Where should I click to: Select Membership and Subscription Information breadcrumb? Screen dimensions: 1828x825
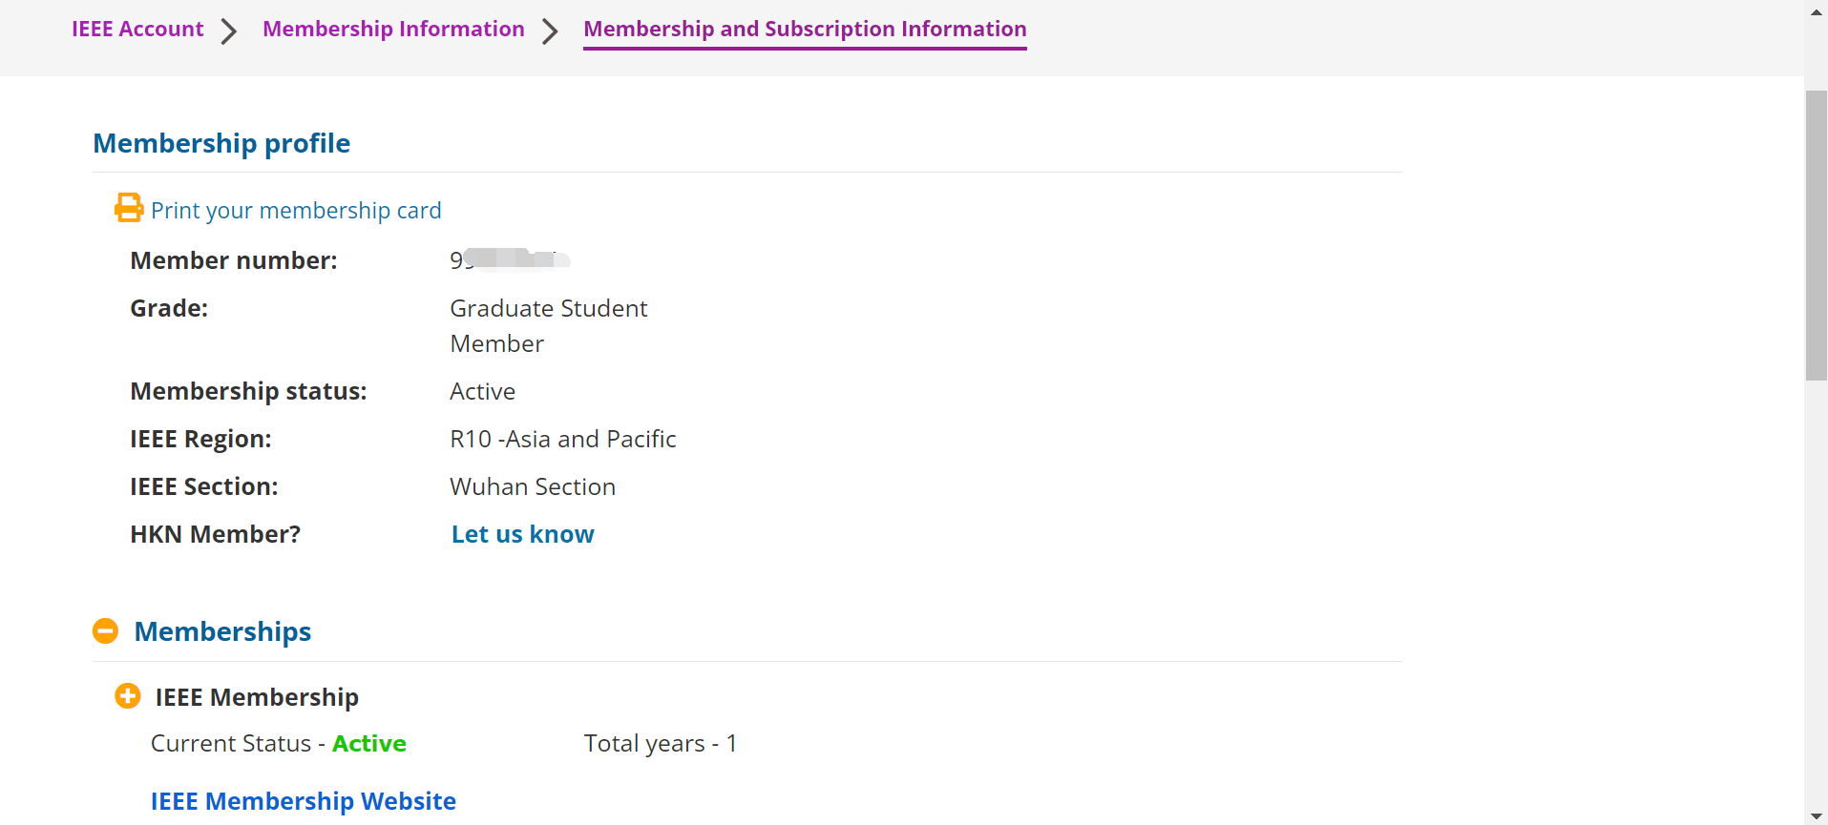805,29
